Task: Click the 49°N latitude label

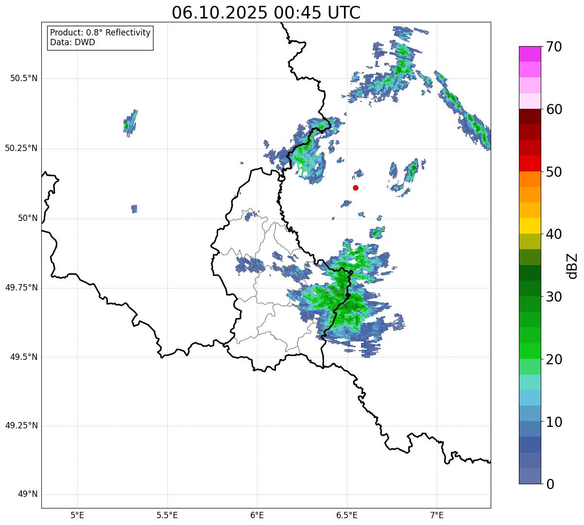Action: [28, 494]
